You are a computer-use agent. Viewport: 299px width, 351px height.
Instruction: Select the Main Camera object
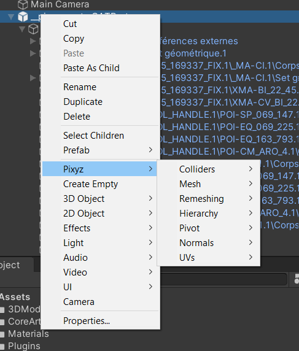60,4
